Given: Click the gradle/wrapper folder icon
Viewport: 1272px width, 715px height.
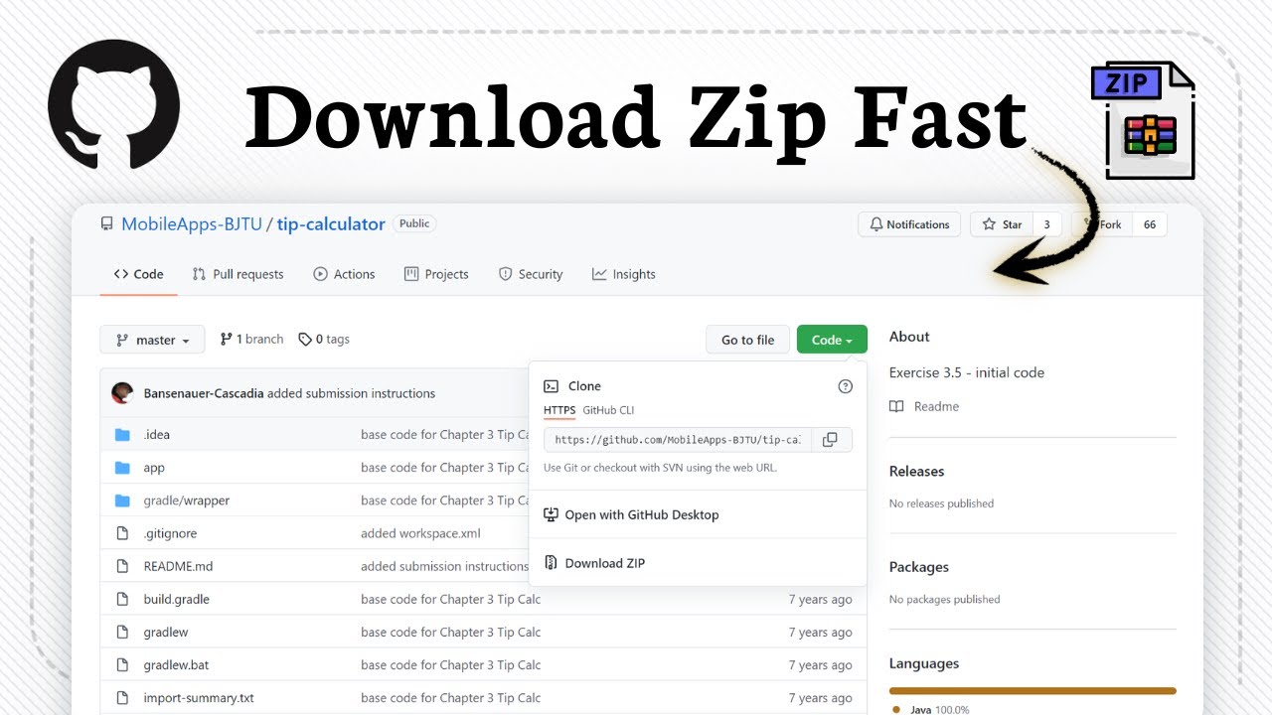Looking at the screenshot, I should (x=123, y=500).
